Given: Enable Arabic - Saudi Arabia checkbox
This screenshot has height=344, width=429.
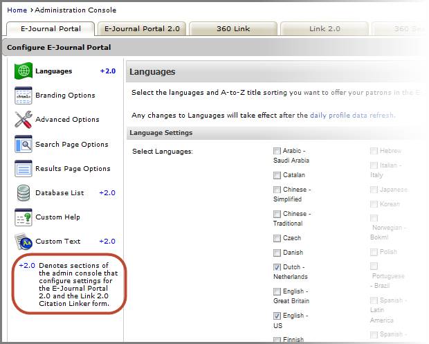Looking at the screenshot, I should (x=277, y=151).
